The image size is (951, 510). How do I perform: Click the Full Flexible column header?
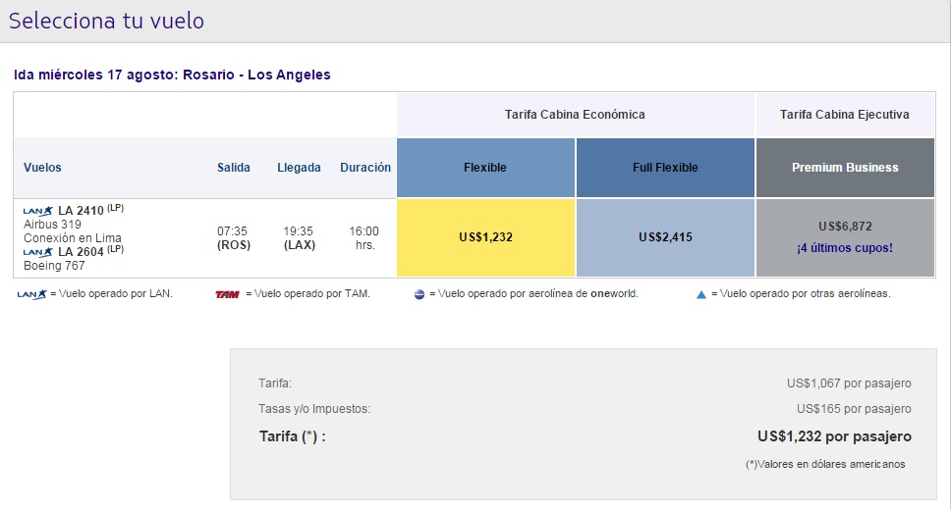pos(665,168)
